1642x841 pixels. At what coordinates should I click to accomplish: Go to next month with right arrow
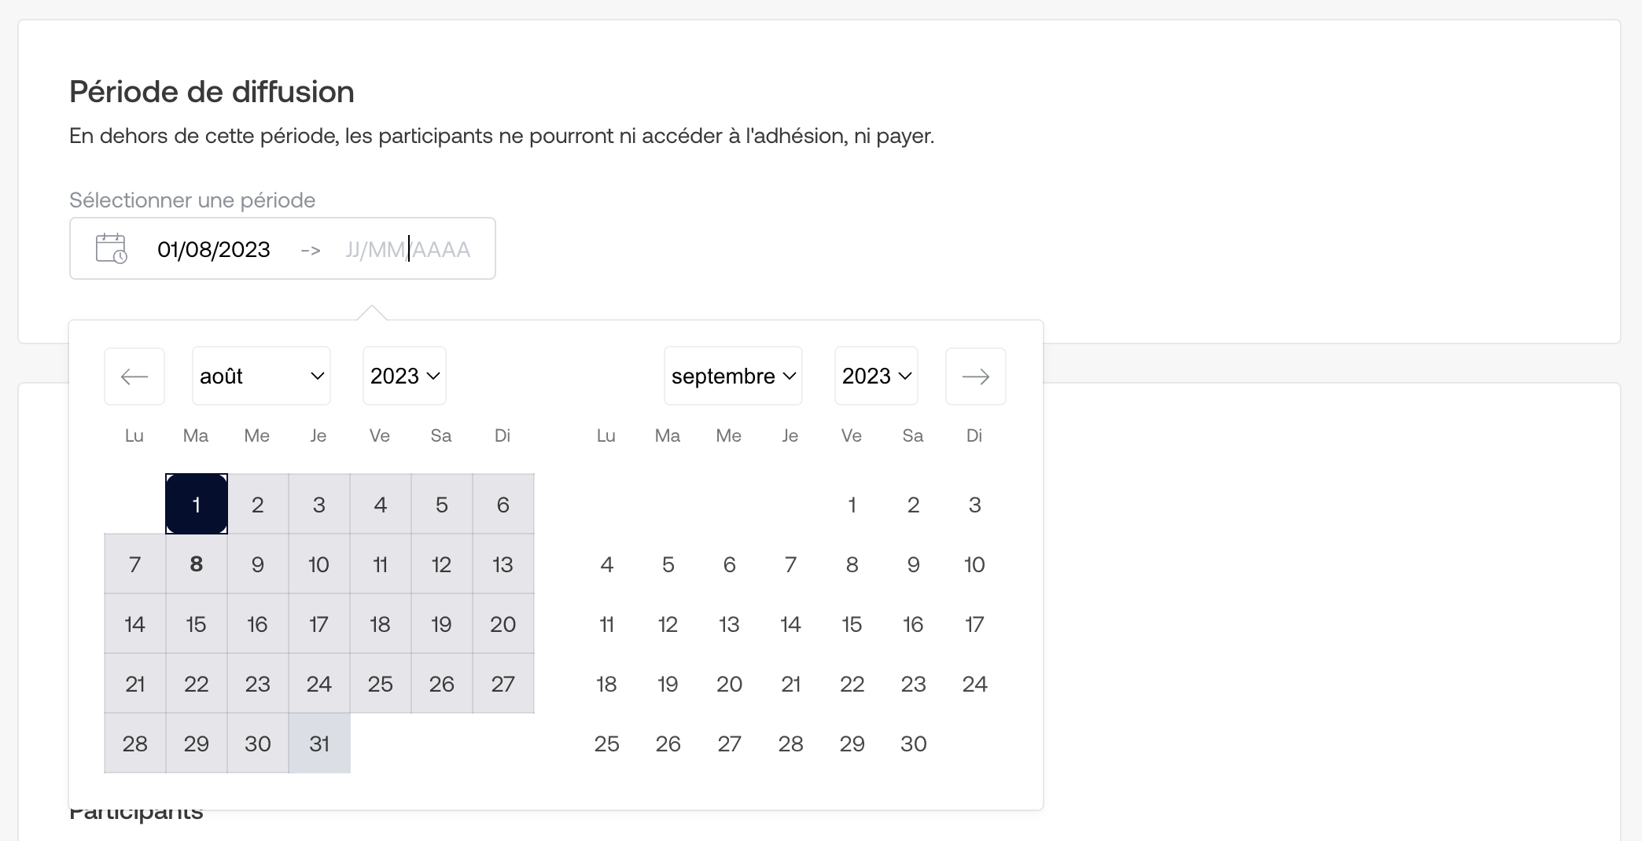pos(976,376)
